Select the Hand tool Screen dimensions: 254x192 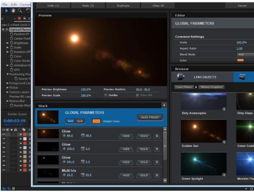point(13,11)
